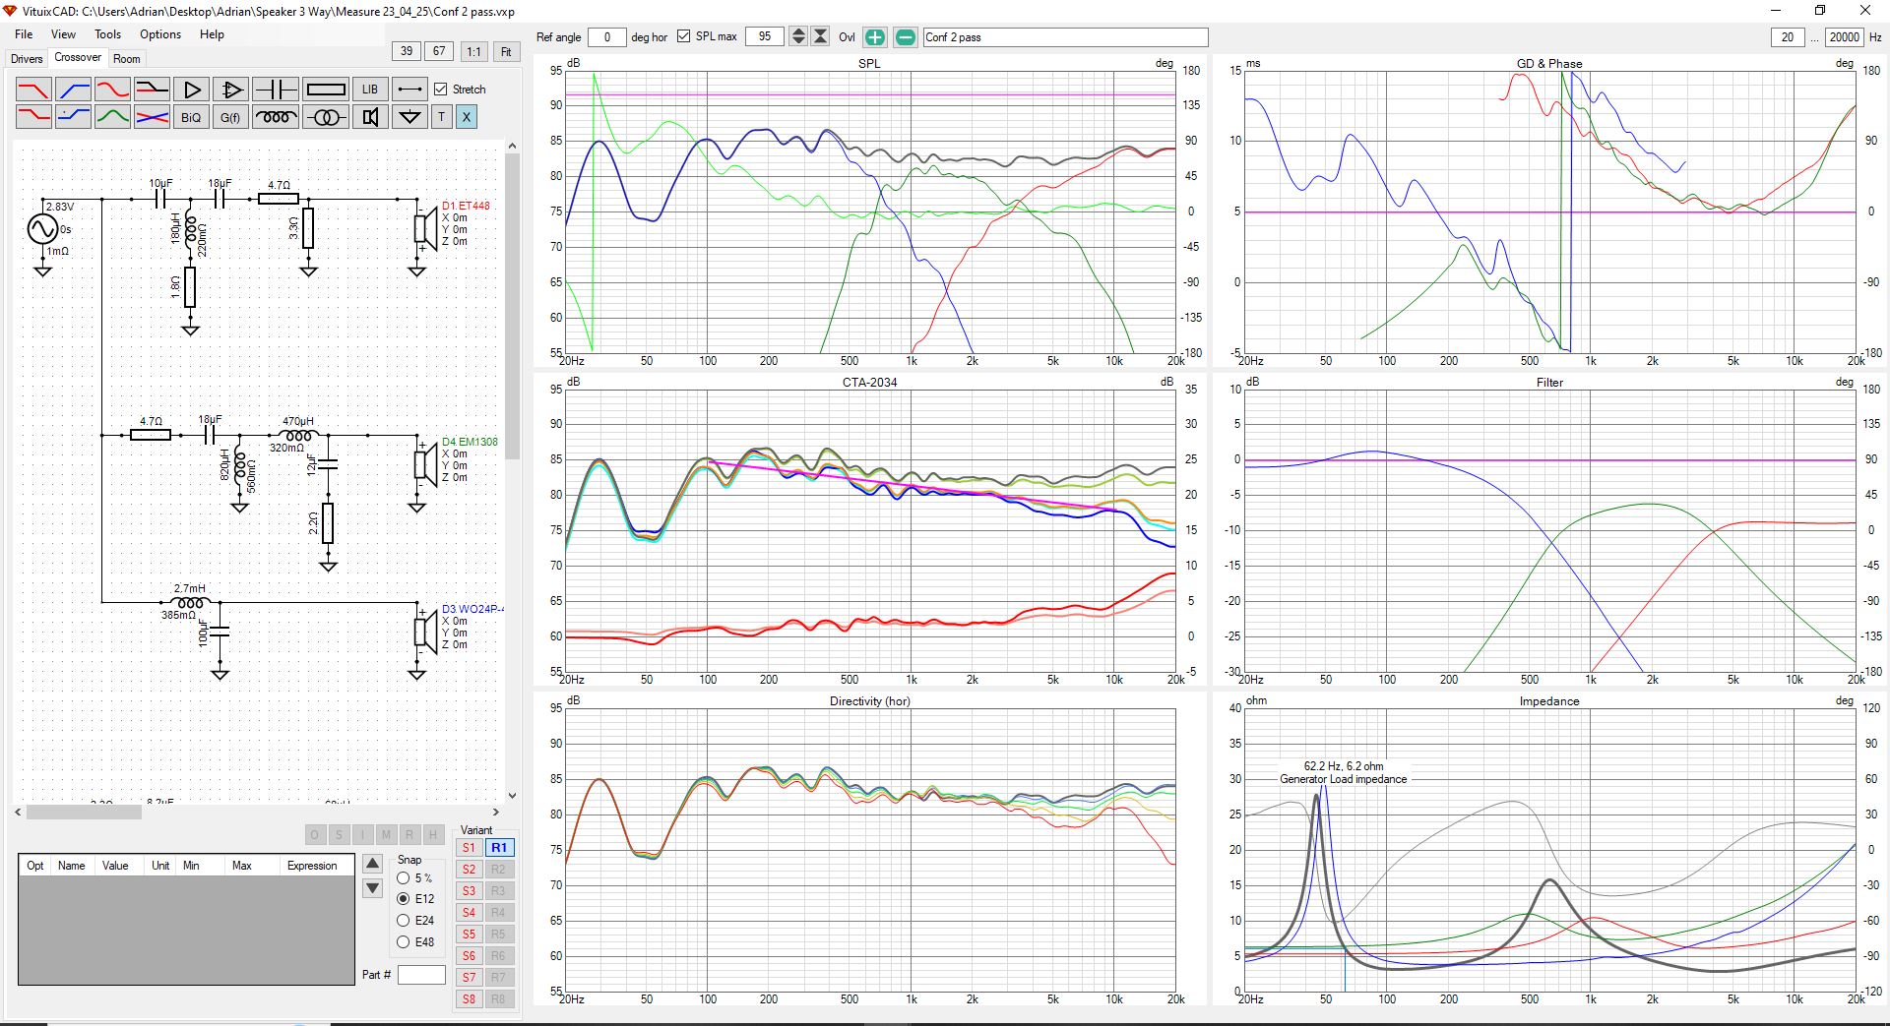Click the 39 zoom button
1890x1026 pixels.
pyautogui.click(x=407, y=51)
